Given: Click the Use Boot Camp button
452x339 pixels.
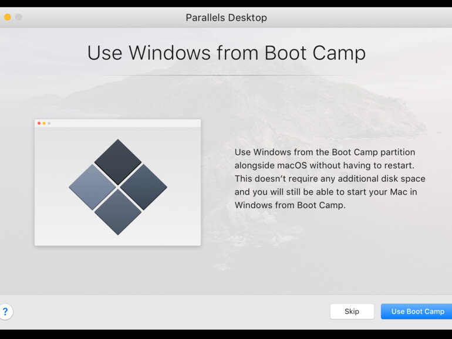Looking at the screenshot, I should click(417, 311).
